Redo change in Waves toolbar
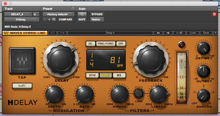The width and height of the screenshot is (220, 116). point(62,33)
